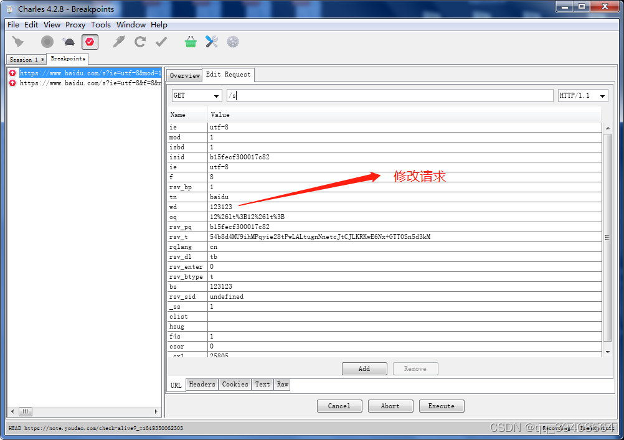Click parameter table scroll up arrow
This screenshot has height=440, width=624.
tap(608, 128)
